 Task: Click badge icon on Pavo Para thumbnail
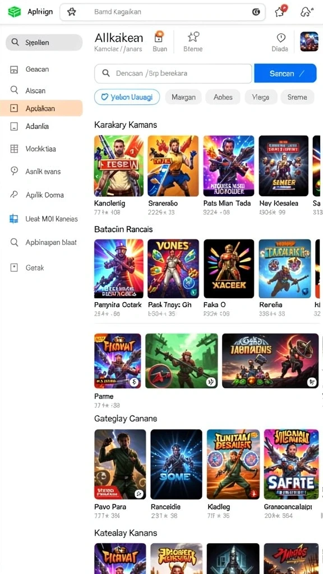pyautogui.click(x=139, y=494)
